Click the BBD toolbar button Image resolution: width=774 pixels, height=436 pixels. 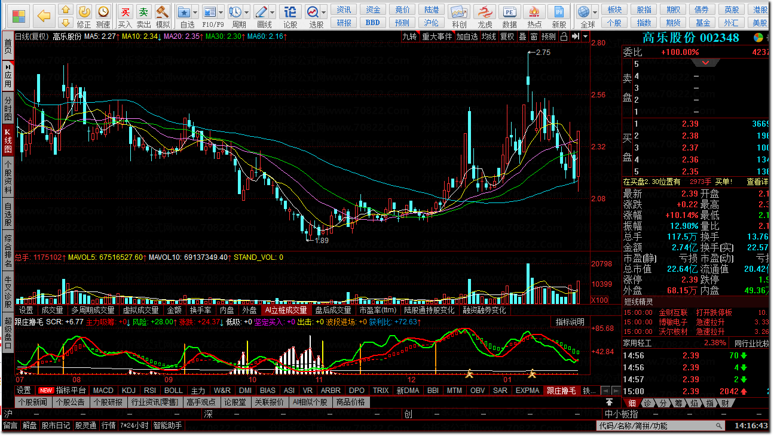tap(373, 23)
